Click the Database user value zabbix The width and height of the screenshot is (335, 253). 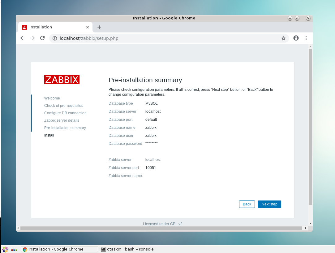(x=151, y=136)
